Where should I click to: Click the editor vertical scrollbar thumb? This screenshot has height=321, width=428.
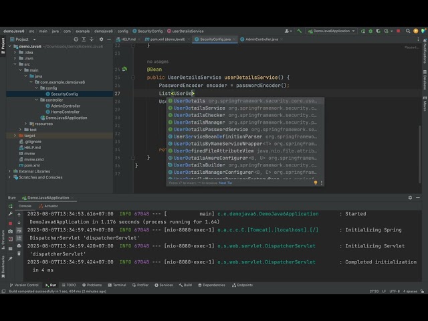(420, 154)
